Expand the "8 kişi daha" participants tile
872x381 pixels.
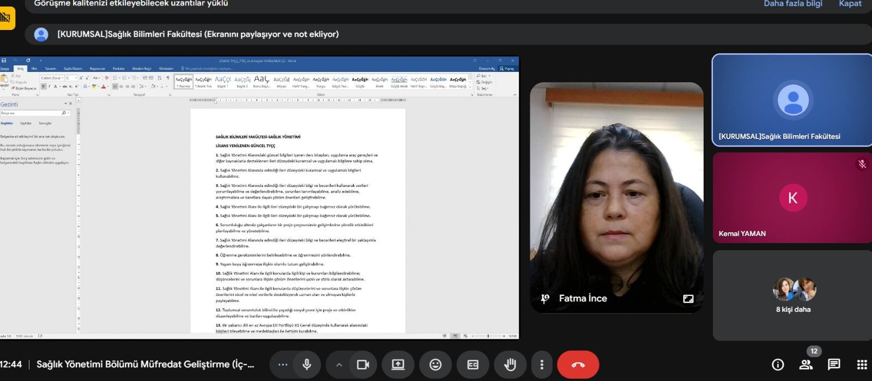pyautogui.click(x=793, y=295)
